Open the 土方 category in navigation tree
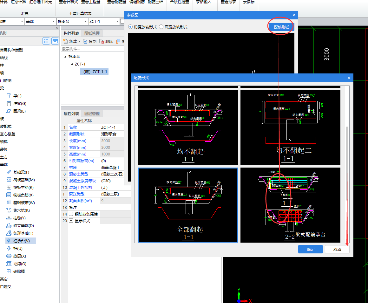The height and width of the screenshot is (303, 368). pyautogui.click(x=4, y=157)
